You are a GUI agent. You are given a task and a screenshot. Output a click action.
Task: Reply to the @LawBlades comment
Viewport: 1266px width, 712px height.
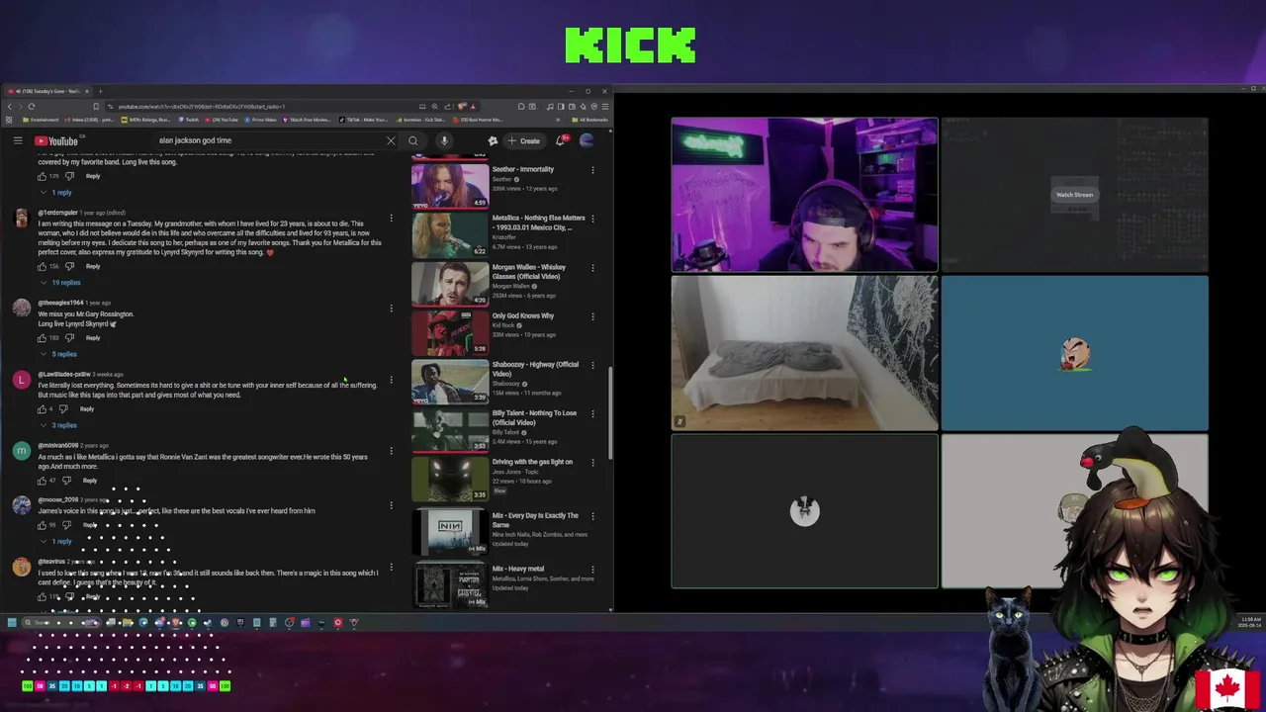tap(87, 409)
